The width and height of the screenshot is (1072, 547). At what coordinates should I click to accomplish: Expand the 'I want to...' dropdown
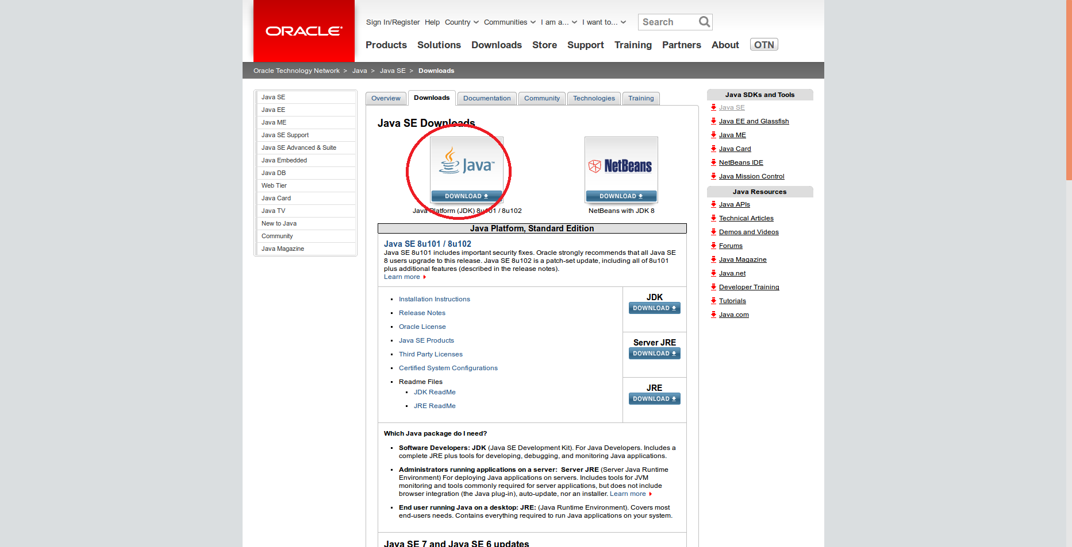pyautogui.click(x=604, y=22)
